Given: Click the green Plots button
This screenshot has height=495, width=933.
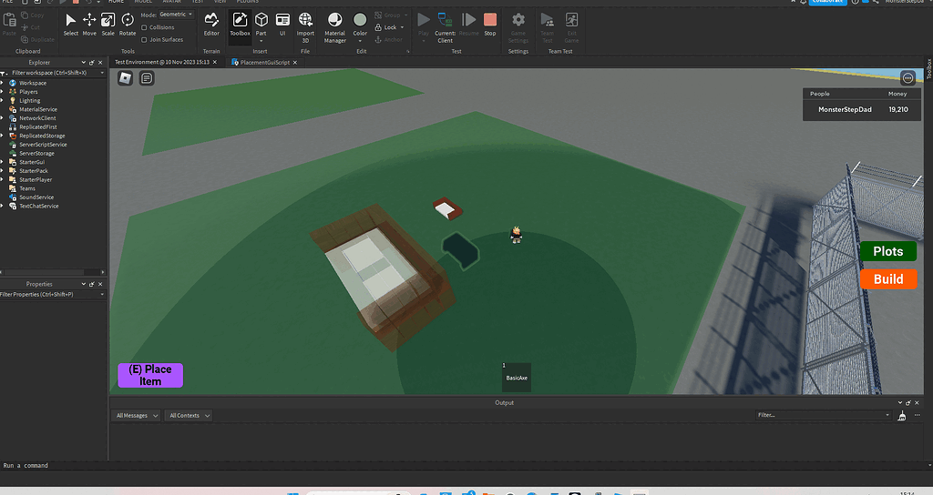Looking at the screenshot, I should click(x=887, y=251).
